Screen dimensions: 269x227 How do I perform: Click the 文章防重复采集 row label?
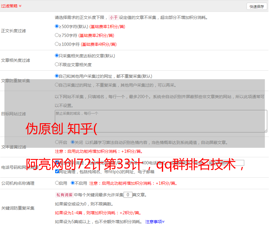[x=15, y=81]
